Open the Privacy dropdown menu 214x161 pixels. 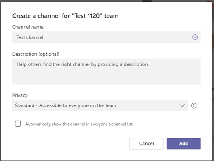tap(100, 105)
